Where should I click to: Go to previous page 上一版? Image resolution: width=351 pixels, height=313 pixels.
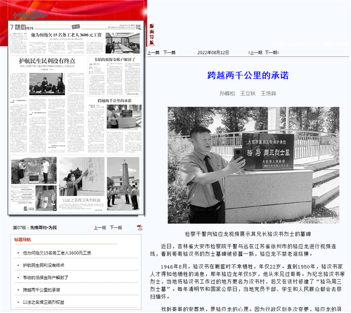[100, 228]
